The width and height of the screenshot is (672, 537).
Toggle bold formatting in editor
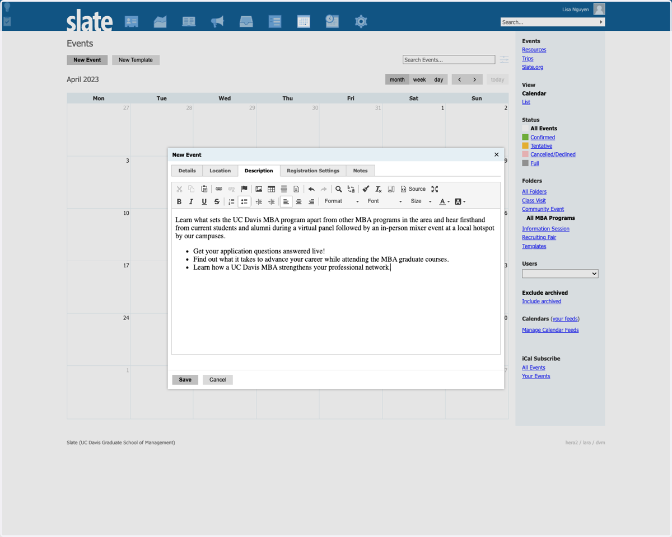(179, 201)
